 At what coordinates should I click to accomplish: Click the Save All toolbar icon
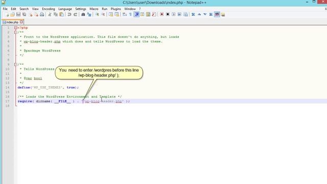[25, 14]
